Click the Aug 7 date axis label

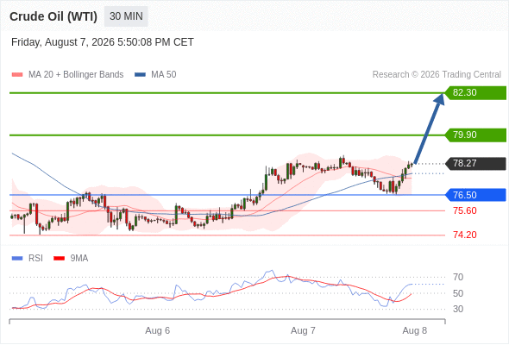pos(303,330)
